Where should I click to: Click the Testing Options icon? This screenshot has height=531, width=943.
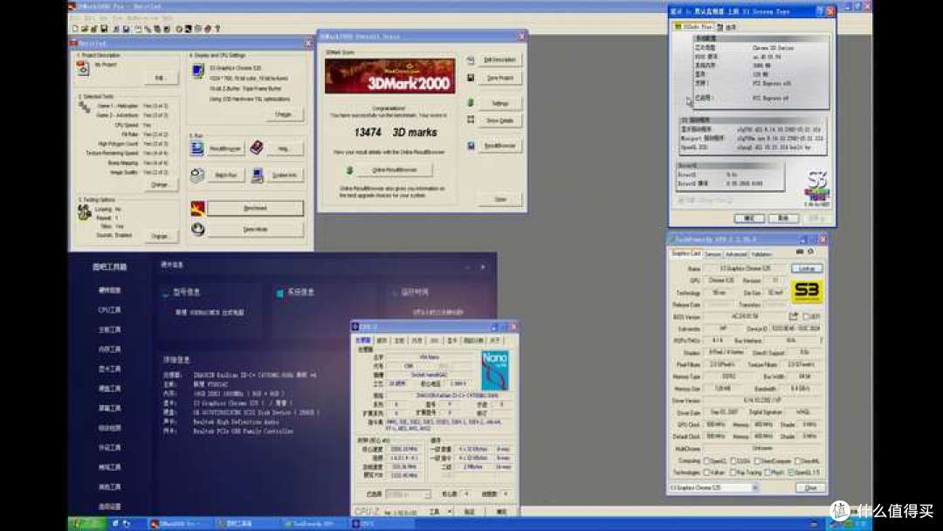[x=84, y=211]
